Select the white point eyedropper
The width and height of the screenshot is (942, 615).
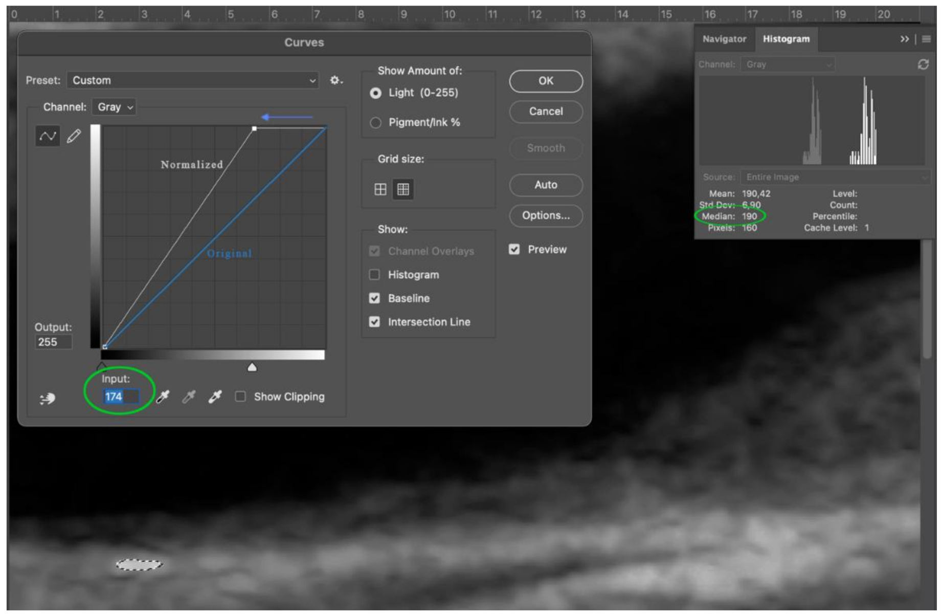coord(215,397)
